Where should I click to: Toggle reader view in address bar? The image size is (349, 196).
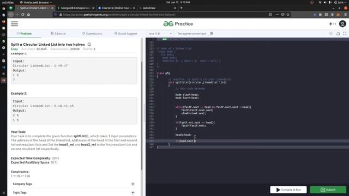pos(270,15)
